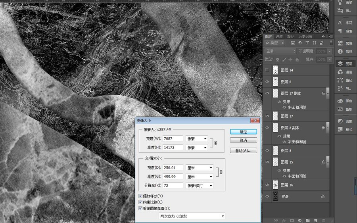This screenshot has height=223, width=357.
Task: Open resolution unit dropdown 像素/英寸
Action: [x=200, y=185]
